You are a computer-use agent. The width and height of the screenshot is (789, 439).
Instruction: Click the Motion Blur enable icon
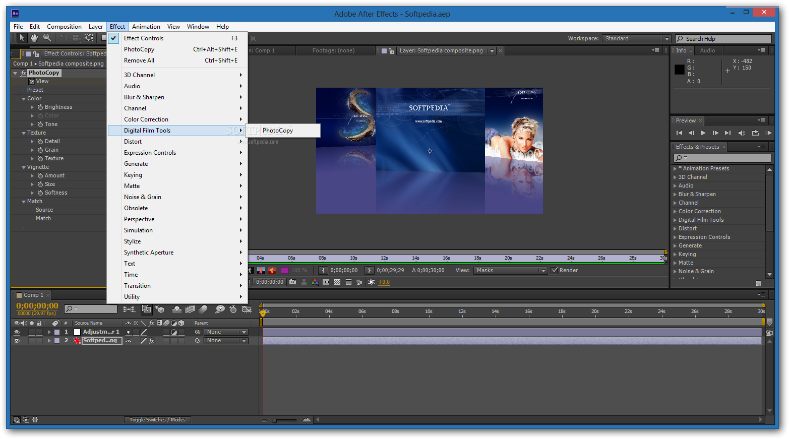point(203,309)
